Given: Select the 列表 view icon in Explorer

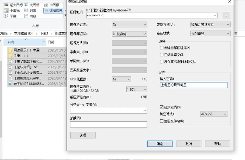Looking at the screenshot, I should (x=26, y=10).
